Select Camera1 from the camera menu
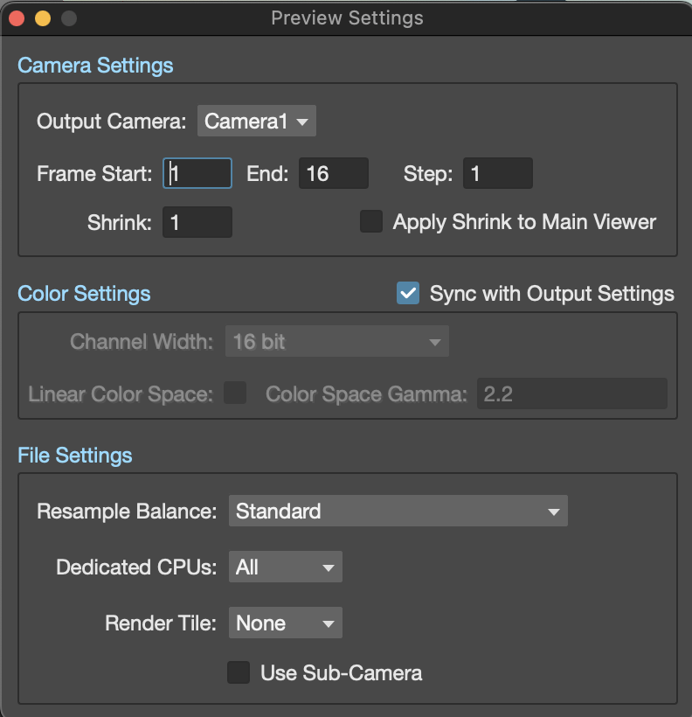 pyautogui.click(x=256, y=121)
